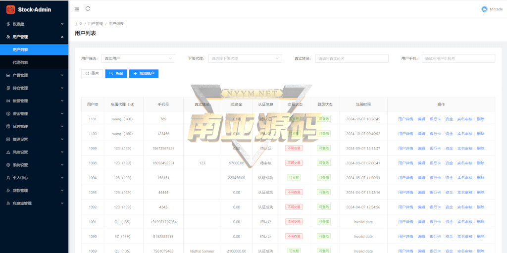Click the Mitrade user avatar icon
Screen dimensions: 507x253
point(484,9)
